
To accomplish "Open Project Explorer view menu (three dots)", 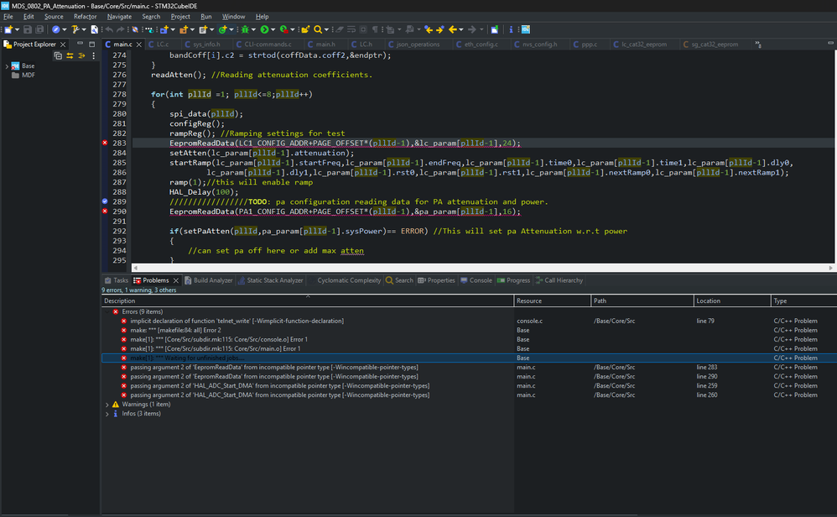I will (93, 55).
